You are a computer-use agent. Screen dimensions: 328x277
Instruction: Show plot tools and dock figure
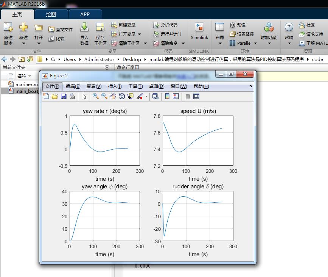pos(196,96)
